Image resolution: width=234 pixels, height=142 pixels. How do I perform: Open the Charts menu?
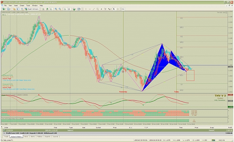[x=22, y=5]
